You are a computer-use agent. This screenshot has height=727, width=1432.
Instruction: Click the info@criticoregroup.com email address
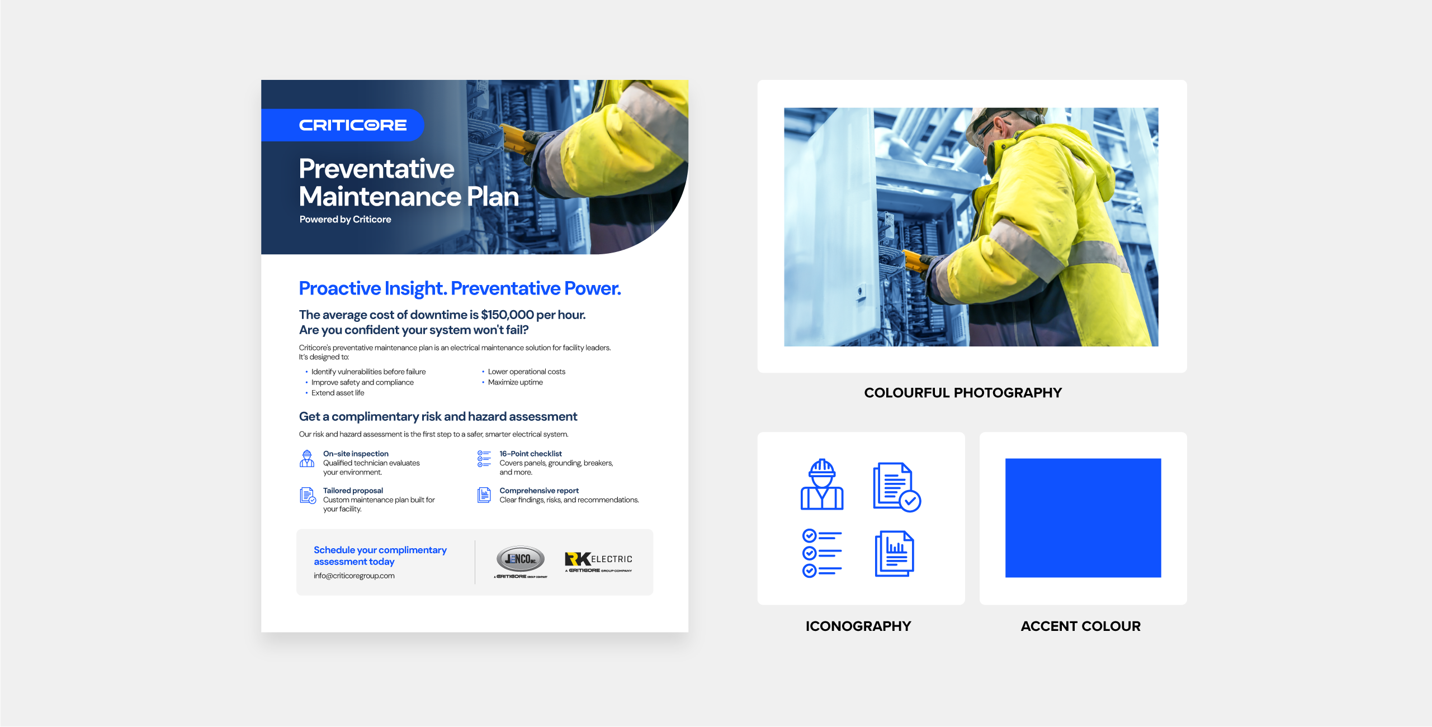354,576
